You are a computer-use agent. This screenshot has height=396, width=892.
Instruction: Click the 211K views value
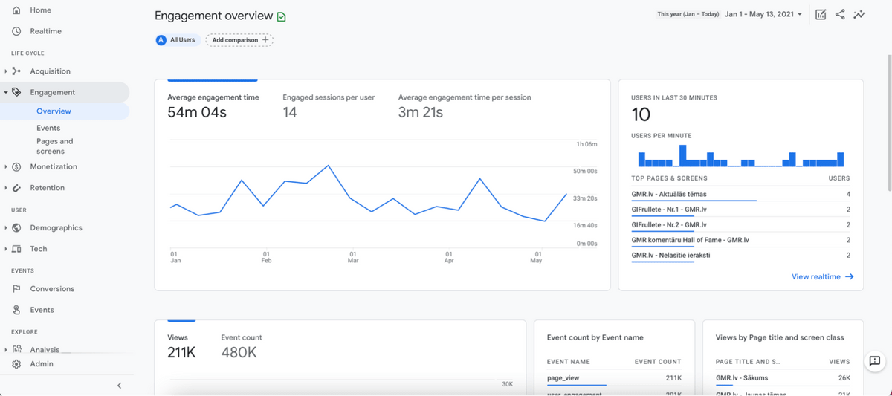point(181,353)
